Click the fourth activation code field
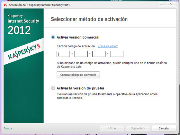The image size is (180, 135). click(x=117, y=54)
